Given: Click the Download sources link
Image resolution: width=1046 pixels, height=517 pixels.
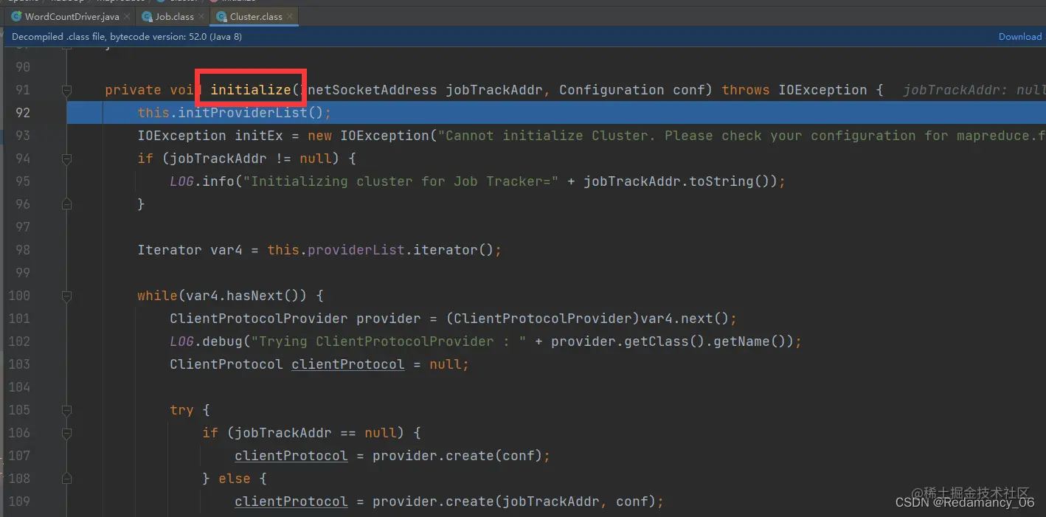Looking at the screenshot, I should click(x=1020, y=36).
